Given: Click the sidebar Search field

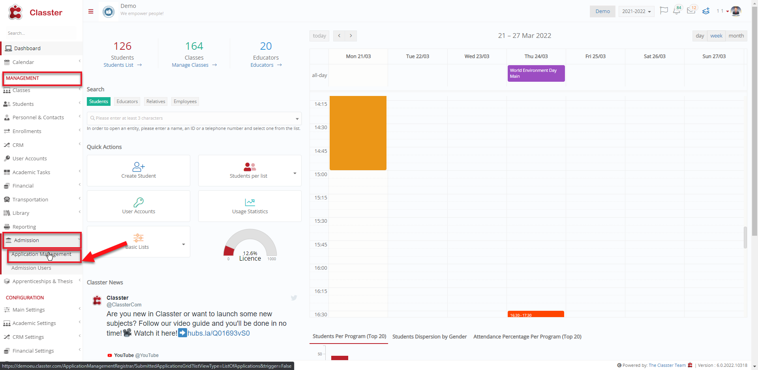Looking at the screenshot, I should [x=41, y=33].
